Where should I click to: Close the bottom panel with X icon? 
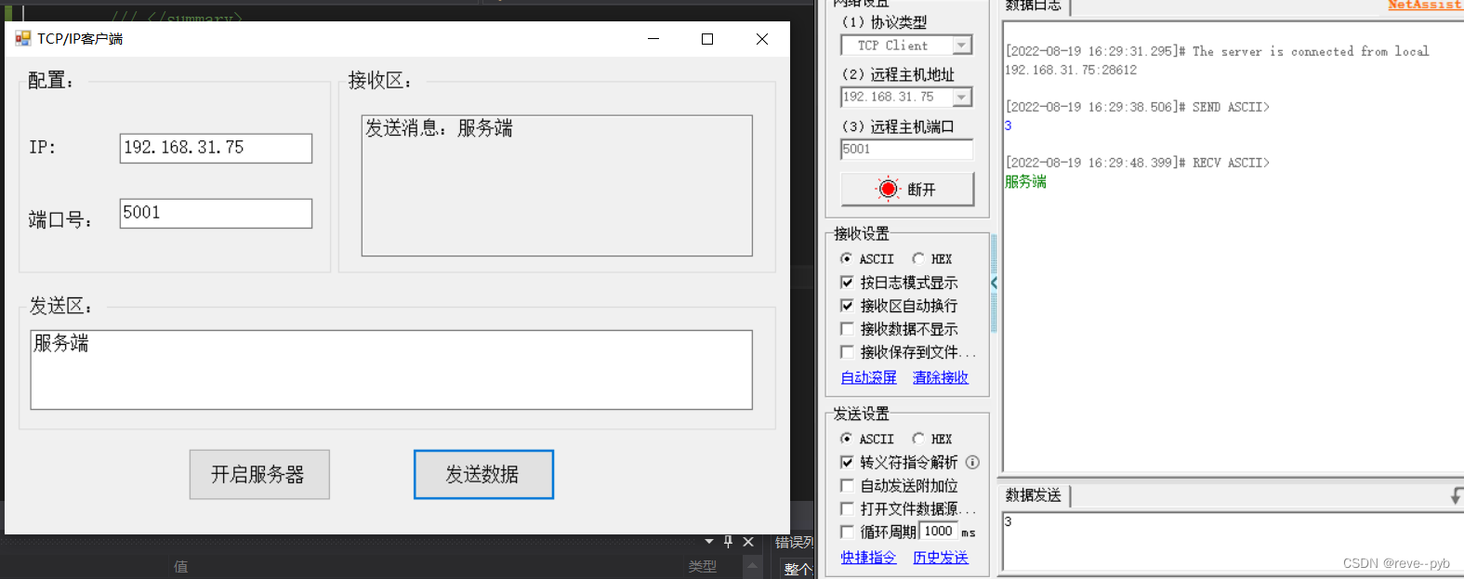pyautogui.click(x=748, y=541)
